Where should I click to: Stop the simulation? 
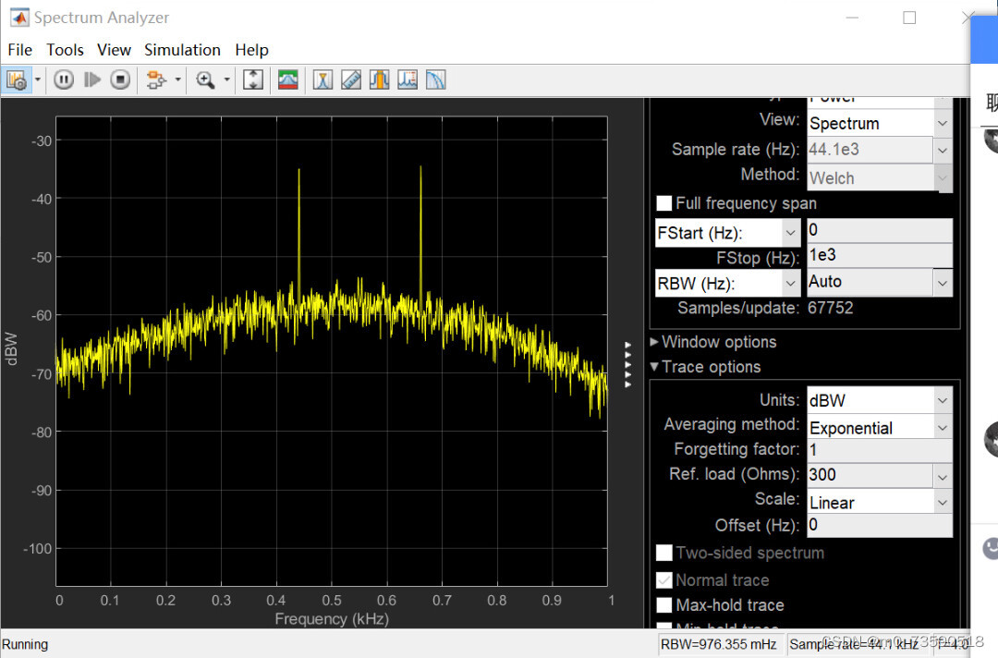[x=120, y=79]
